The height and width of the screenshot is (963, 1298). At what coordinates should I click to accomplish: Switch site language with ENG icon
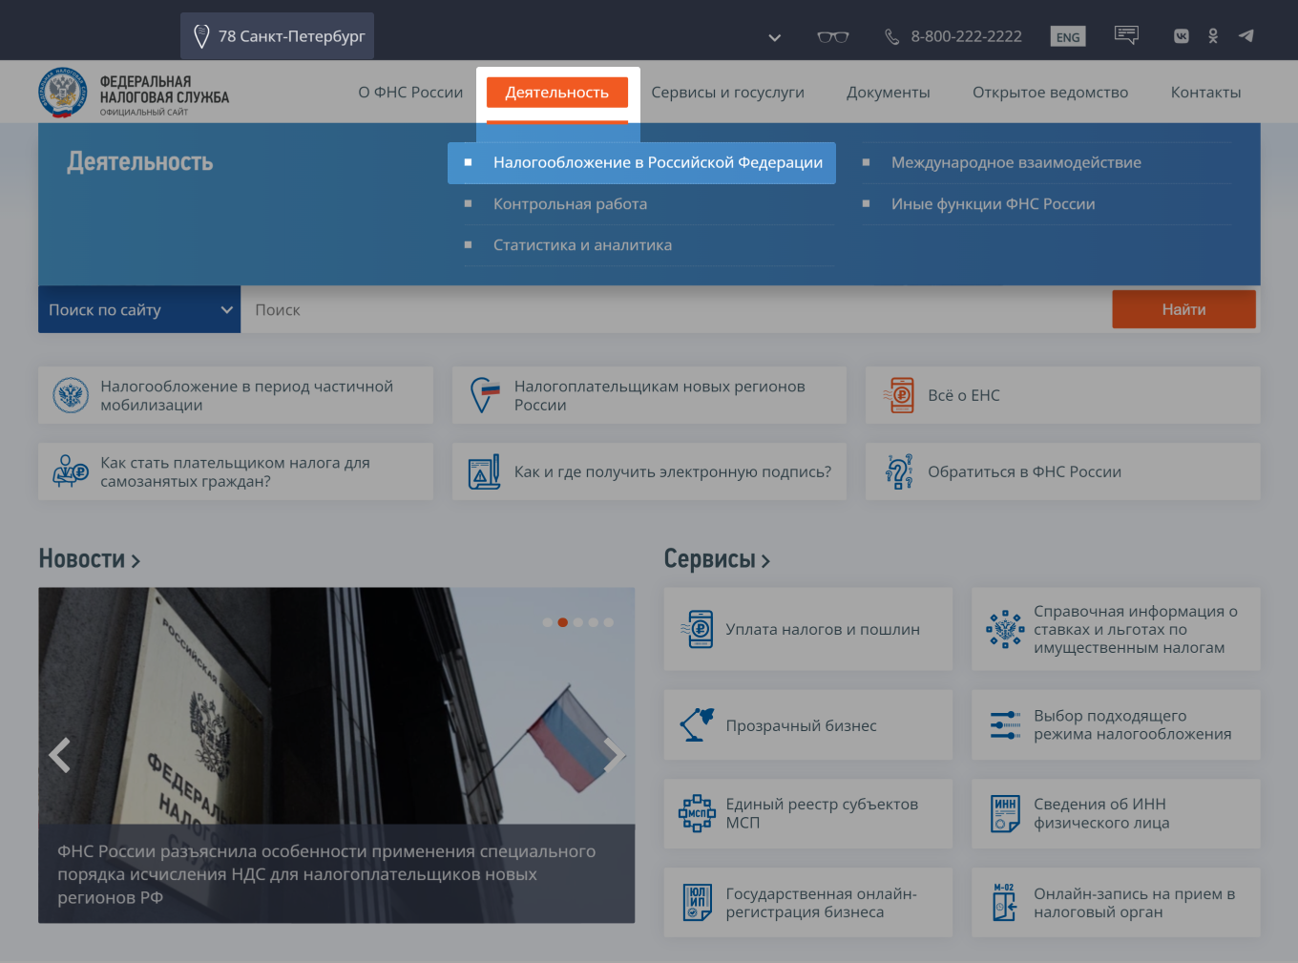tap(1068, 36)
